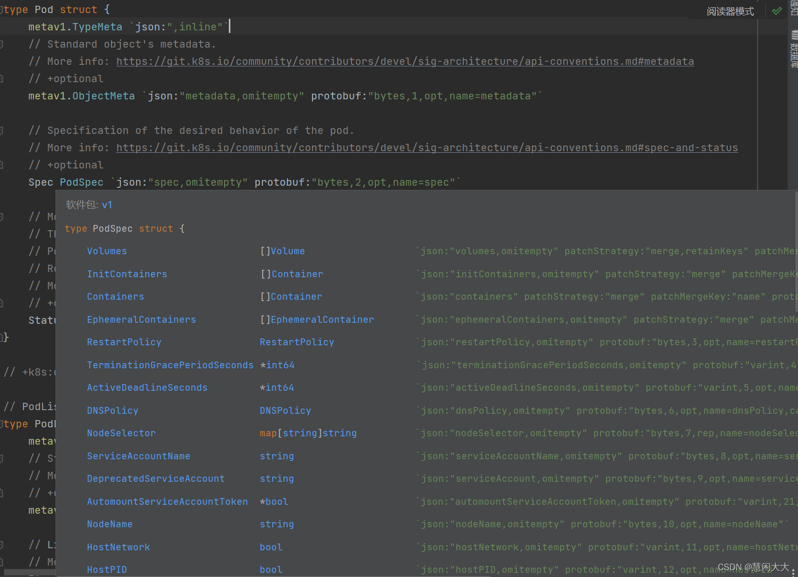Click the Pod type name in declaration
The image size is (798, 577).
click(44, 10)
